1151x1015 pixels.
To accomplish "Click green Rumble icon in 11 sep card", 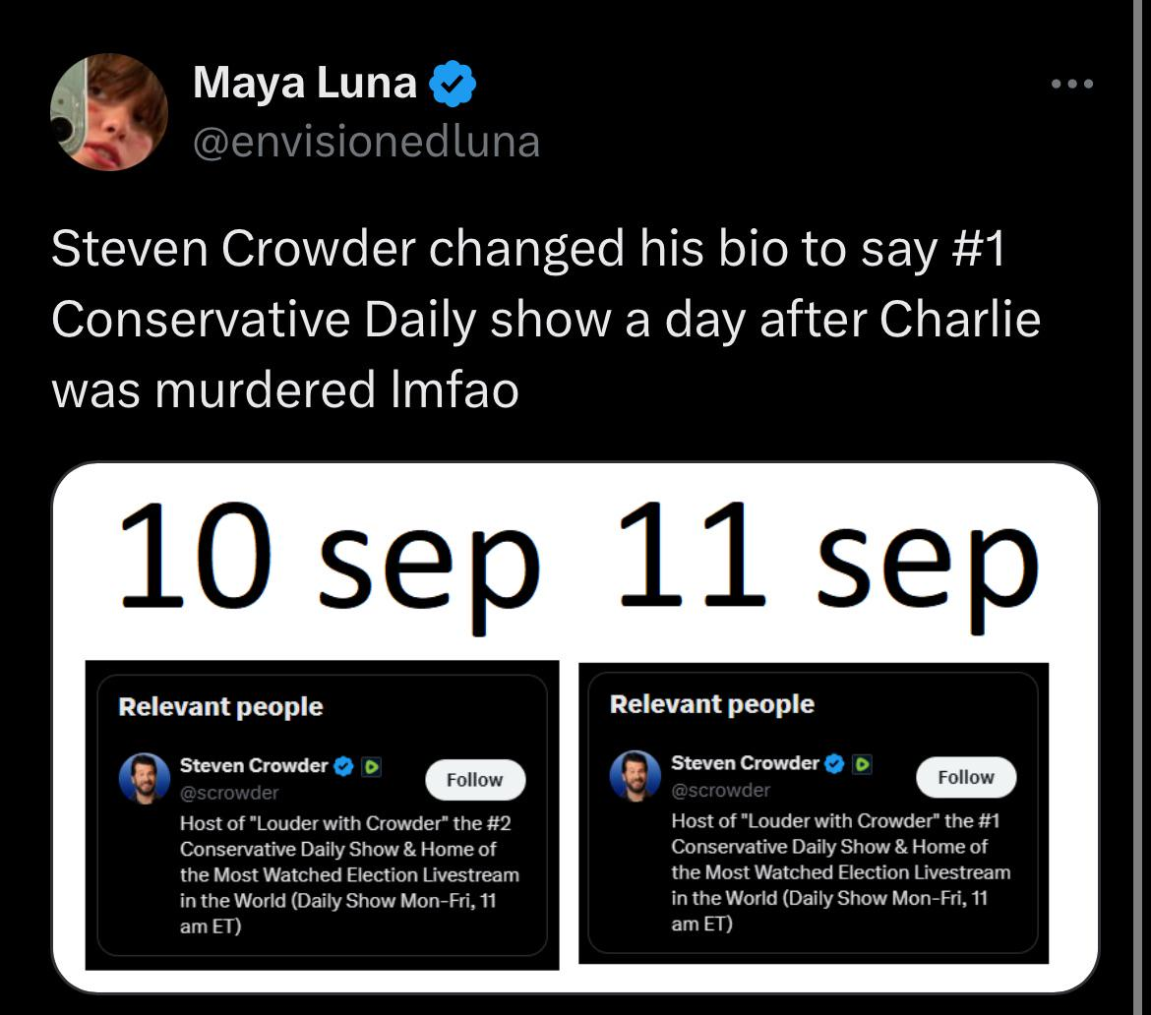I will tap(862, 763).
